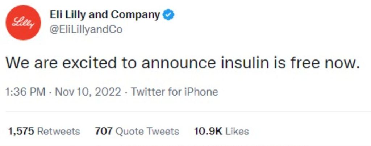This screenshot has height=146, width=371.
Task: Show the 10.9K Likes list
Action: 221,131
